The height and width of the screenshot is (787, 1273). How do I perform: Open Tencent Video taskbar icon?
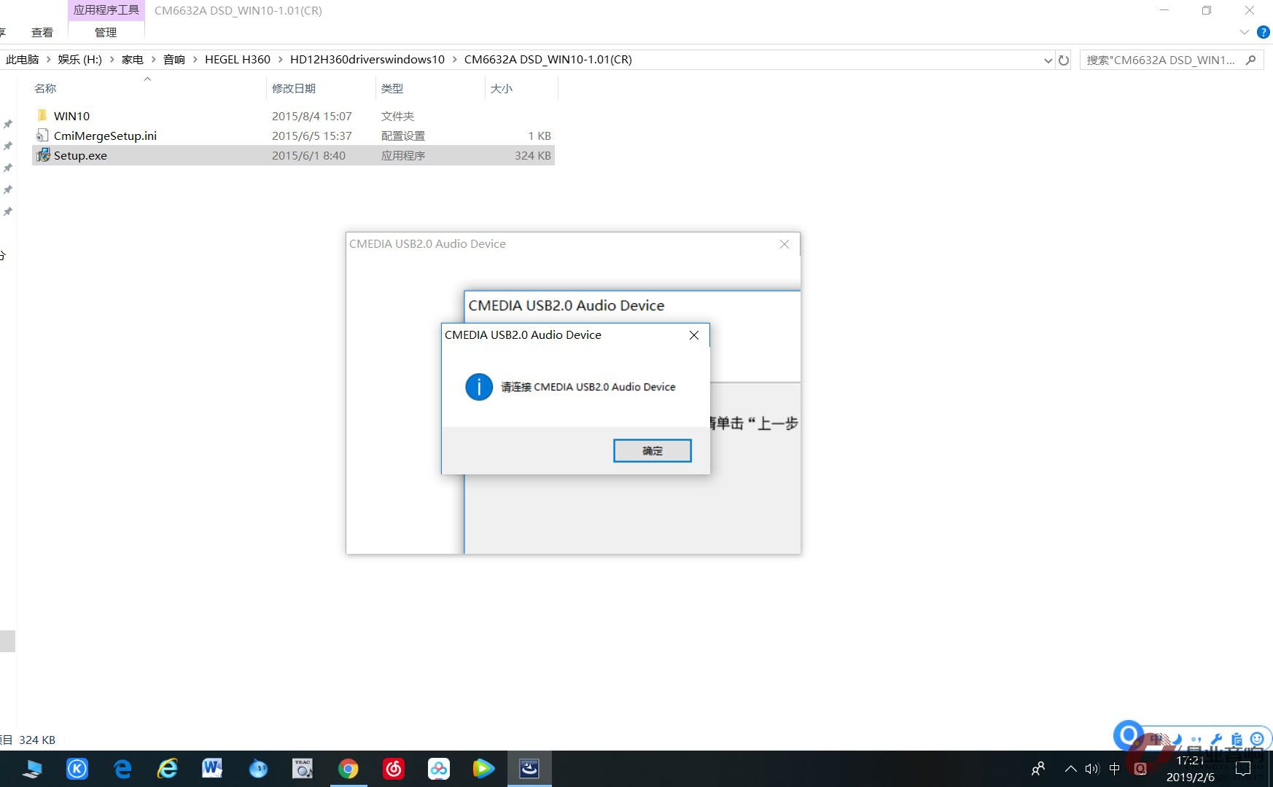[483, 769]
